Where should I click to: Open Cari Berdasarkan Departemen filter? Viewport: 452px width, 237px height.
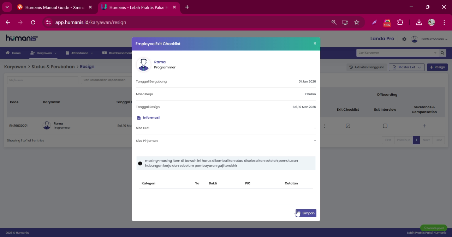(x=106, y=80)
